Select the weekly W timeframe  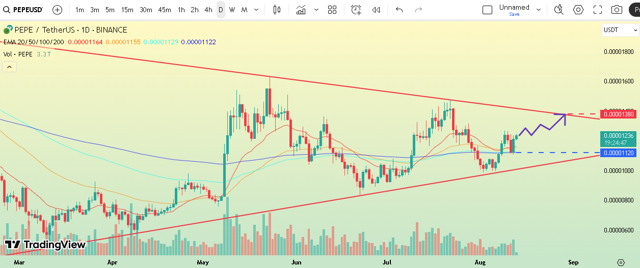[x=232, y=10]
